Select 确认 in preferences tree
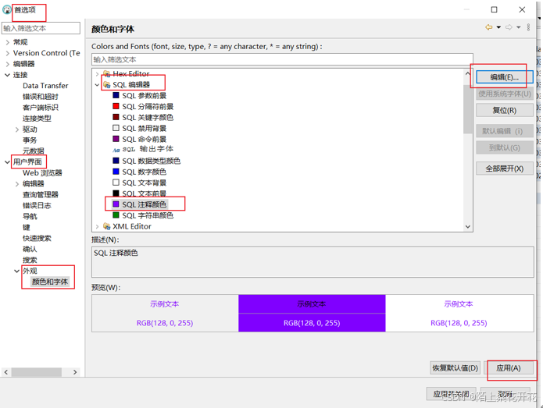 pyautogui.click(x=30, y=250)
